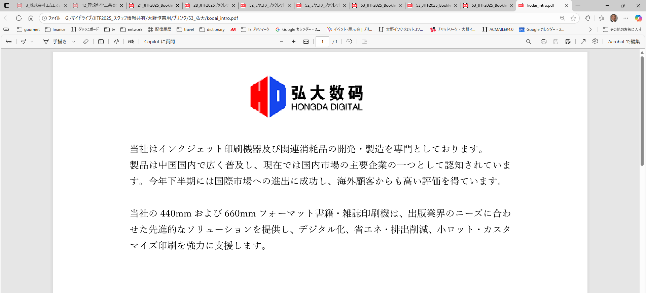Viewport: 646px width, 293px height.
Task: Enter full screen PDF view
Action: click(x=583, y=42)
